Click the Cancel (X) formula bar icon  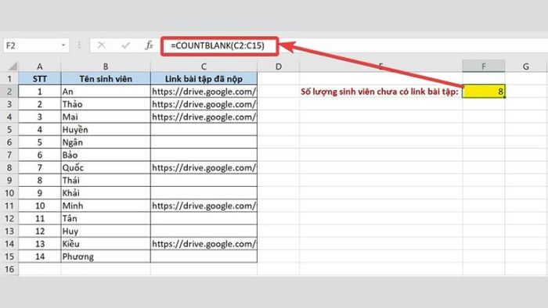pyautogui.click(x=101, y=45)
